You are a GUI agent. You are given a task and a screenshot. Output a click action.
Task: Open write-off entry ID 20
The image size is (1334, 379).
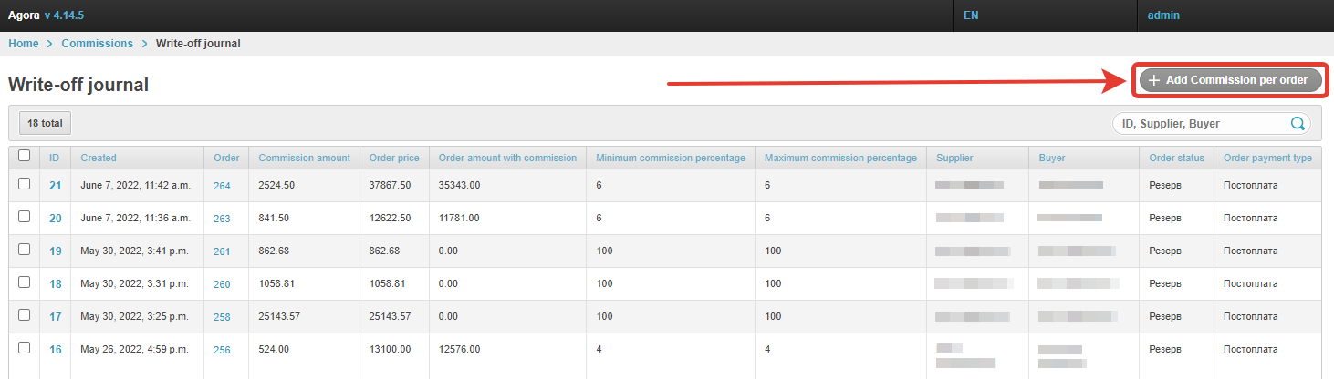coord(55,219)
